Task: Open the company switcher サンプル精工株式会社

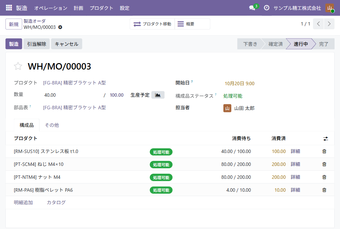Action: pyautogui.click(x=297, y=8)
